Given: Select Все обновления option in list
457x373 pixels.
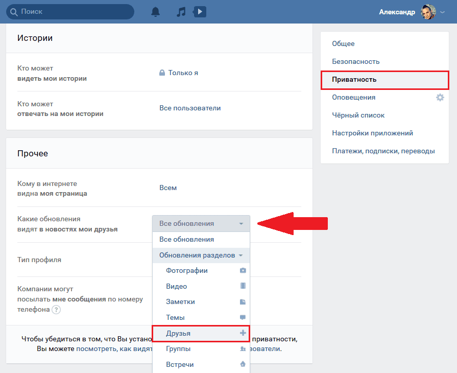Looking at the screenshot, I should (x=201, y=240).
